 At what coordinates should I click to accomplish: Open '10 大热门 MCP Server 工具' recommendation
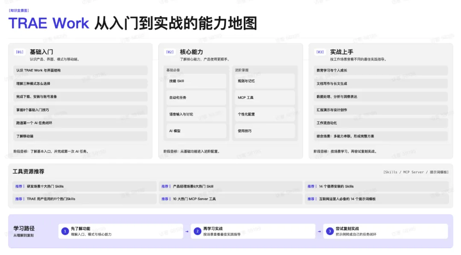click(230, 199)
